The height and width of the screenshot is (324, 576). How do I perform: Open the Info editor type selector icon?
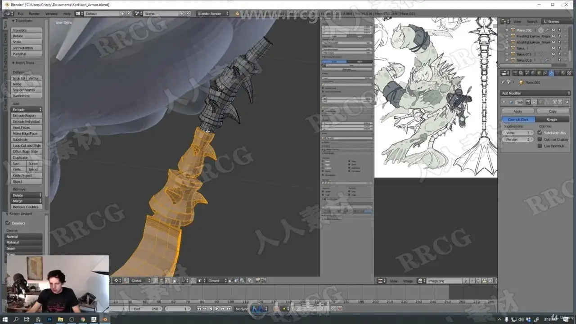(x=9, y=13)
